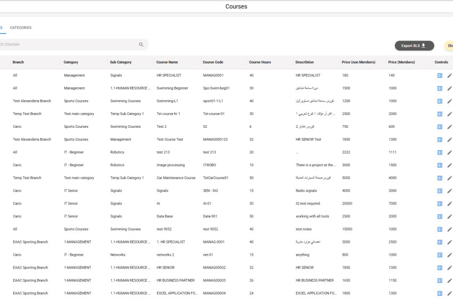Edit pencil for EXCEL APPLICATION MANAG00004 row

449,294
